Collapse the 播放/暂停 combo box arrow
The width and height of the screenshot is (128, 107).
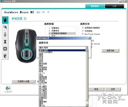coord(87,48)
